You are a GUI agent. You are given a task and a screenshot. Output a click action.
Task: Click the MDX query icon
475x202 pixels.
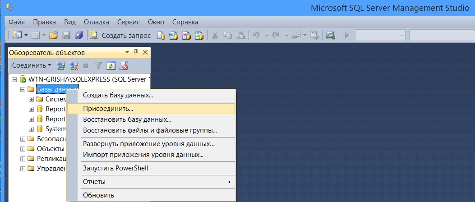[173, 36]
